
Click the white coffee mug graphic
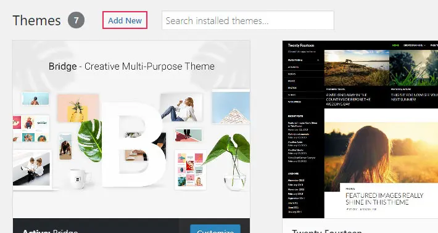click(x=80, y=178)
